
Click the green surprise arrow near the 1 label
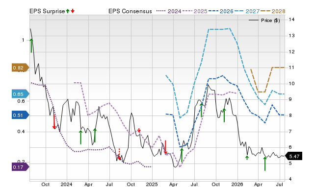31,46
